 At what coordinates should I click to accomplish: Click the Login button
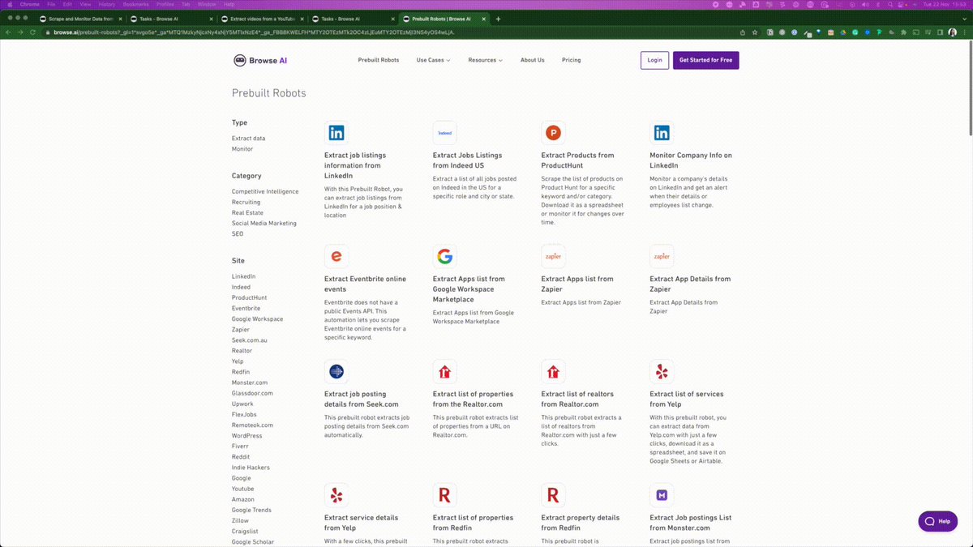click(654, 60)
